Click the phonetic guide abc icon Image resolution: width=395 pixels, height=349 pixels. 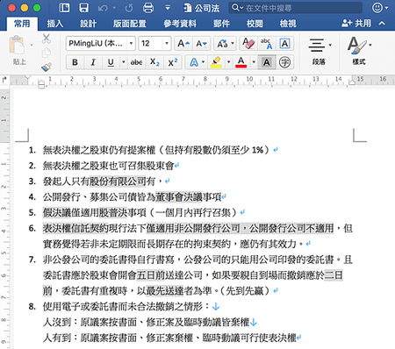tap(267, 44)
